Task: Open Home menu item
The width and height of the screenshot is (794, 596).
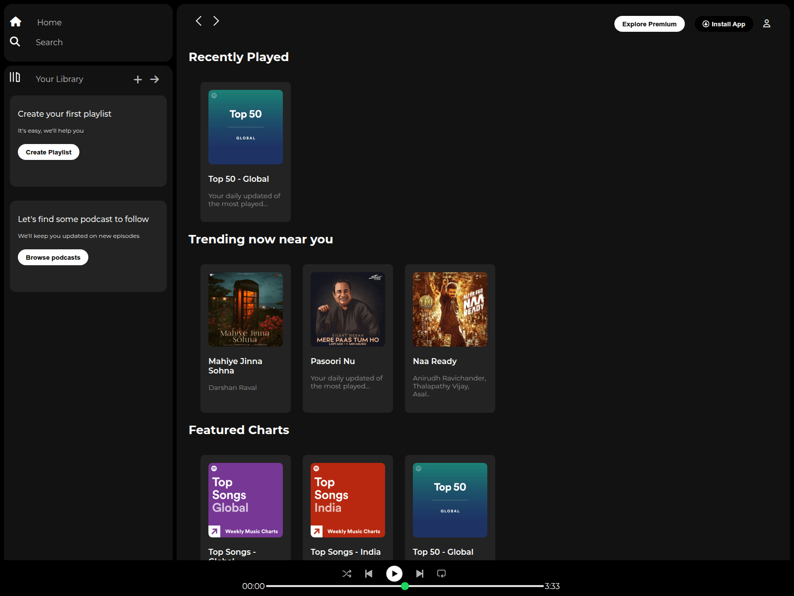Action: [x=49, y=22]
